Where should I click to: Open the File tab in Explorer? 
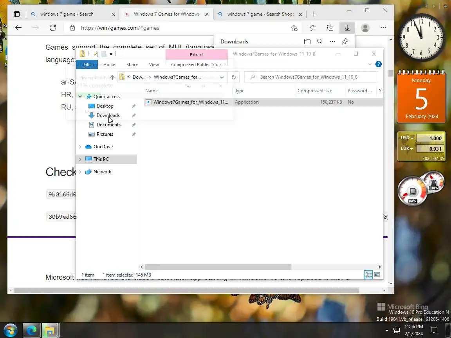tap(87, 65)
